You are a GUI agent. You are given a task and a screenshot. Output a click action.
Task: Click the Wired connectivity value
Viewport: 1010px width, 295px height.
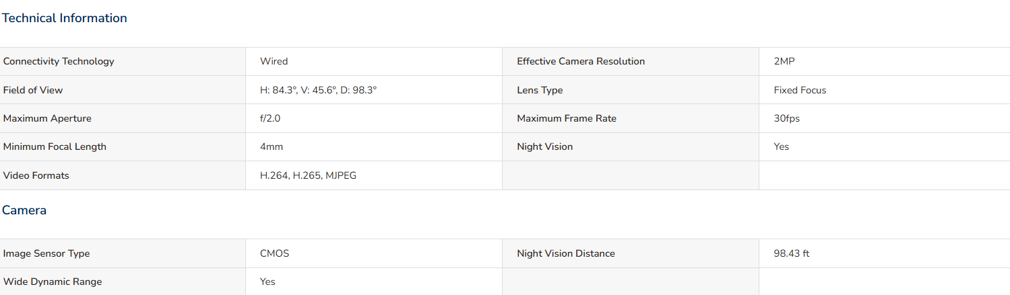point(274,61)
